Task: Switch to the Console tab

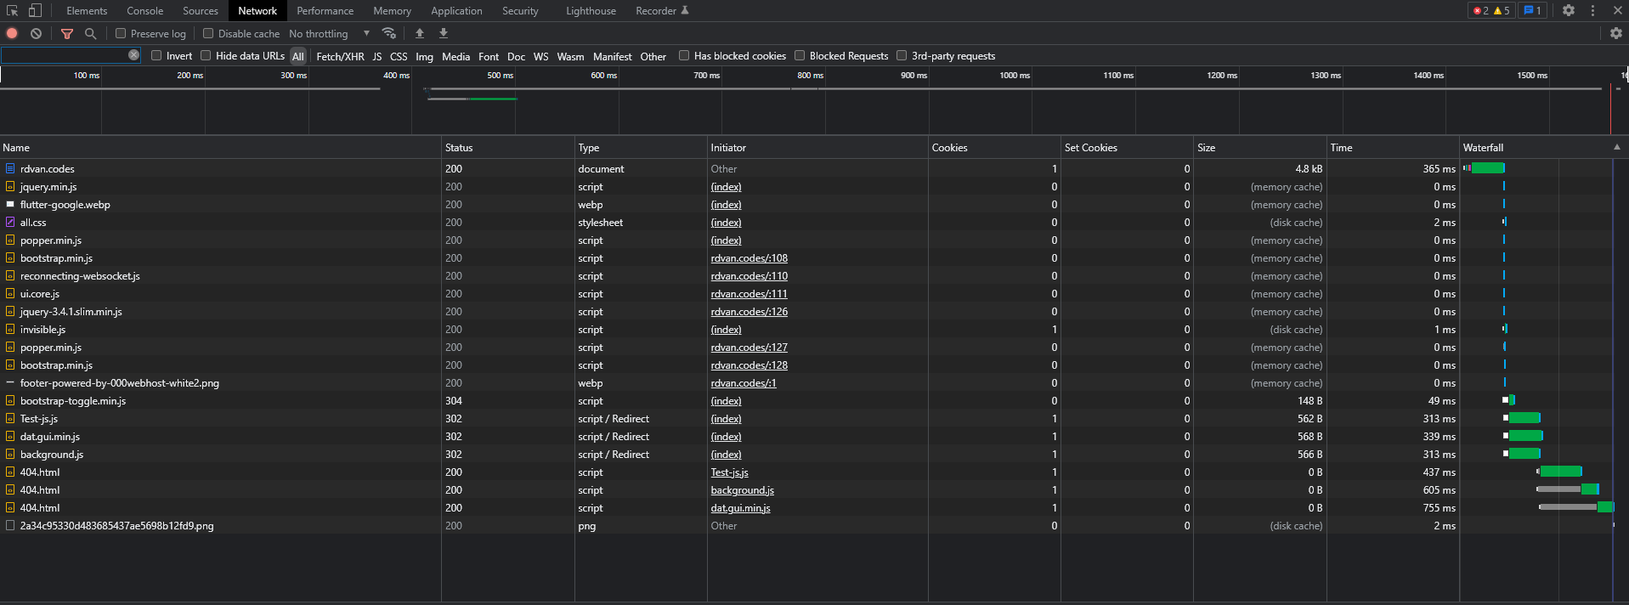Action: click(x=145, y=11)
